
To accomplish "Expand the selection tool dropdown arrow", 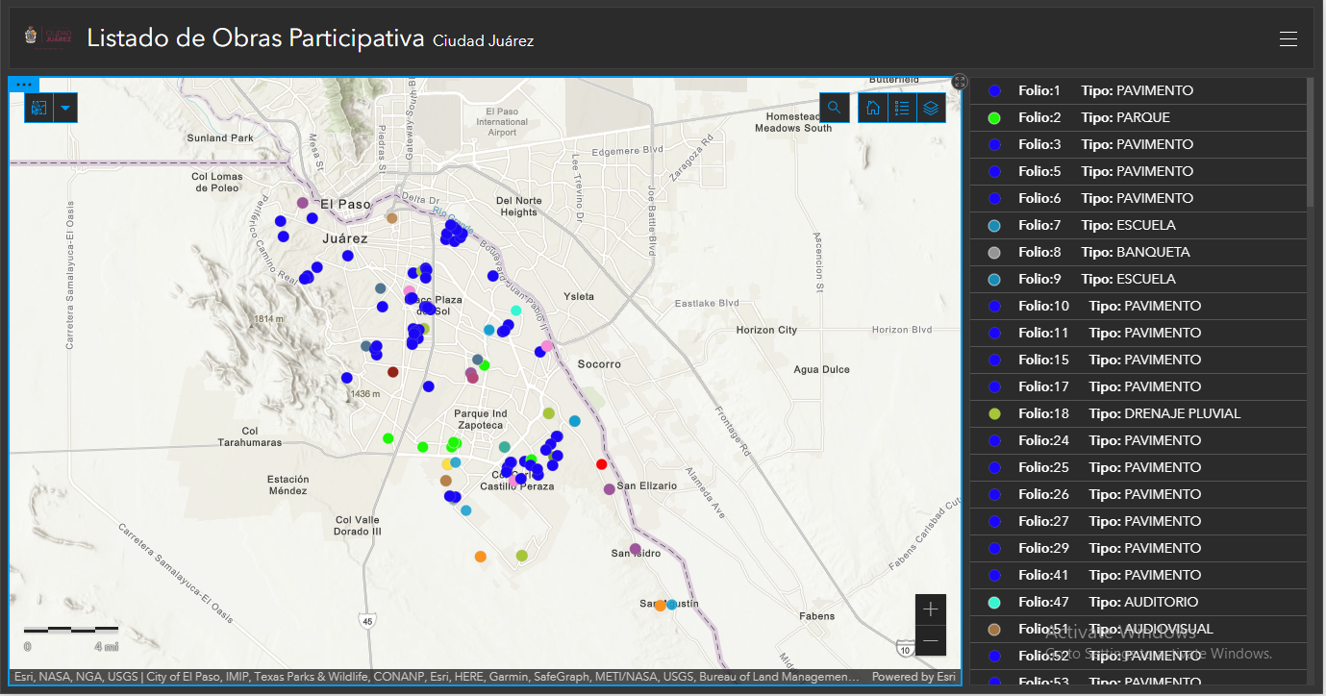I will point(64,108).
